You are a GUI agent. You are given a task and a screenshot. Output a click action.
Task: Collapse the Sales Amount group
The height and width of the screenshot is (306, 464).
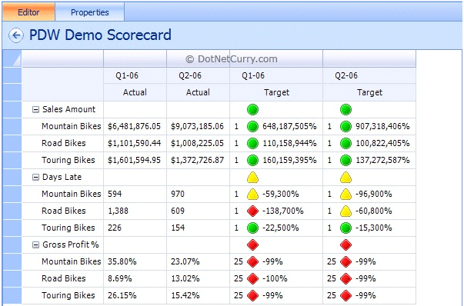(35, 110)
